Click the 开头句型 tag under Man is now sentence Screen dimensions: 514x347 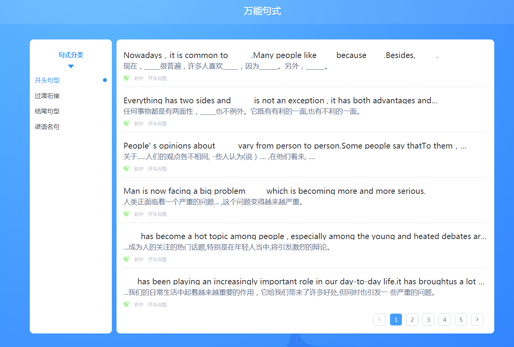(157, 214)
